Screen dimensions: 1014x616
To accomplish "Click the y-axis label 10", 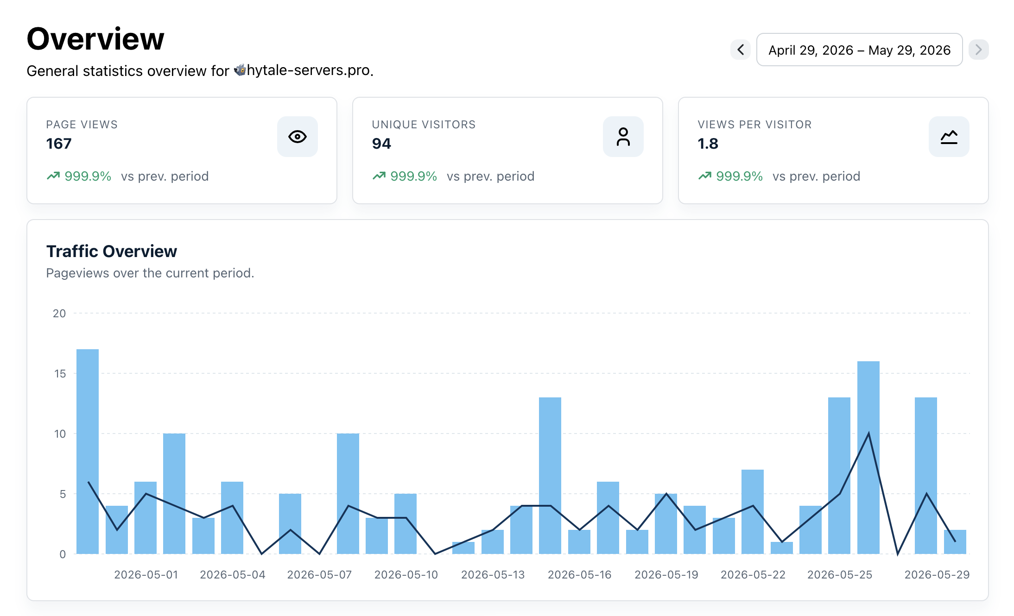I will pos(60,434).
